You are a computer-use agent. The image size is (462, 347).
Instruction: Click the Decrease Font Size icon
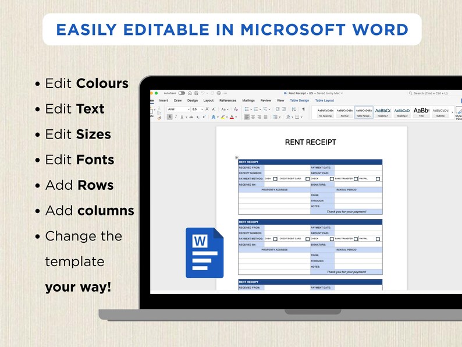214,109
